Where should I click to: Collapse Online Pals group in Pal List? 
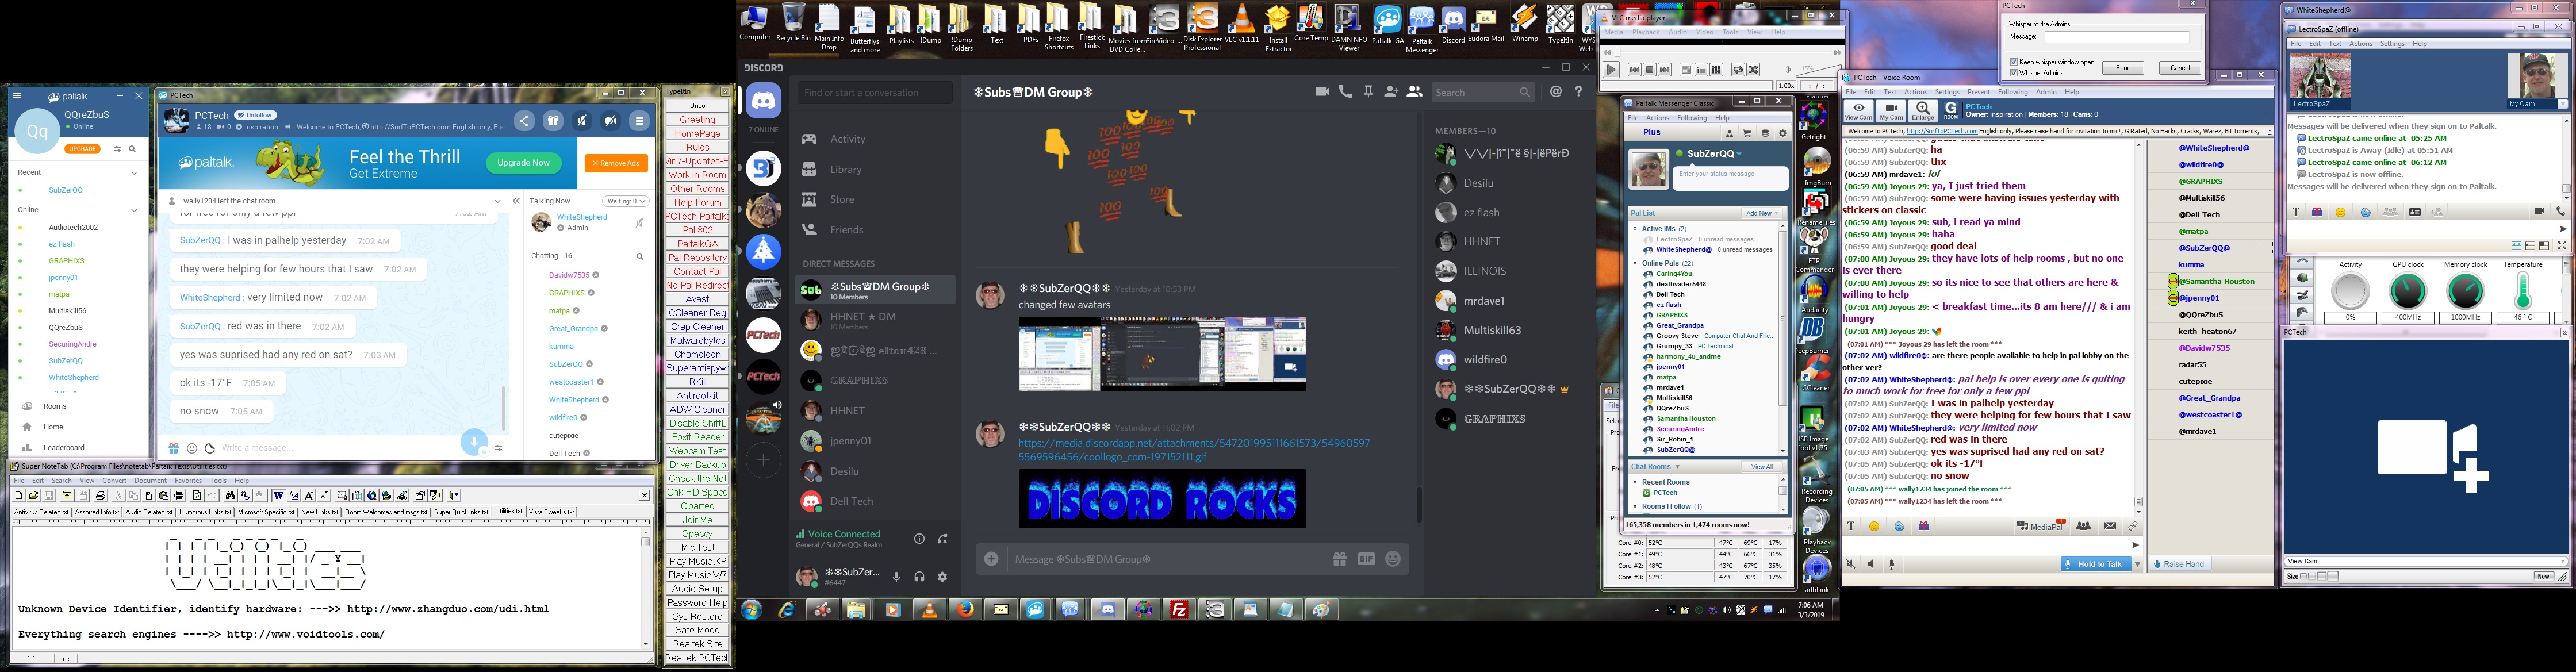click(1635, 263)
